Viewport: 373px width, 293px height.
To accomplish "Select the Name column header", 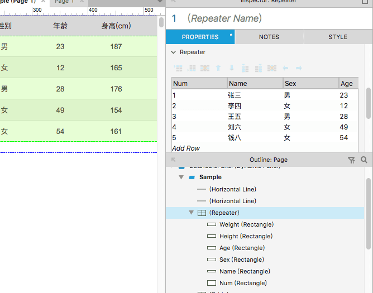I will tap(255, 84).
